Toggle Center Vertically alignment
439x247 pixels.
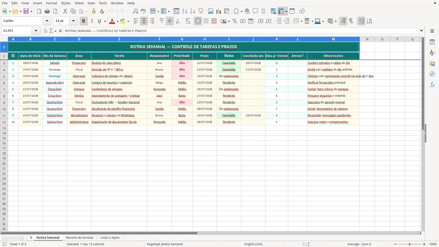(x=170, y=21)
